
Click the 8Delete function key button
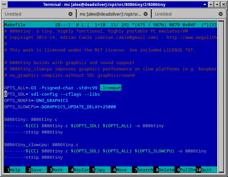click(164, 170)
